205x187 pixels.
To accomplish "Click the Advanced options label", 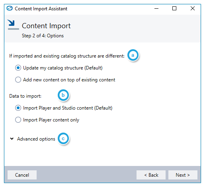I will pos(36,139).
